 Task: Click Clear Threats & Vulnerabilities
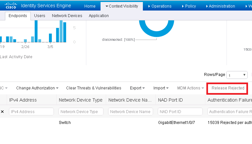(94, 88)
